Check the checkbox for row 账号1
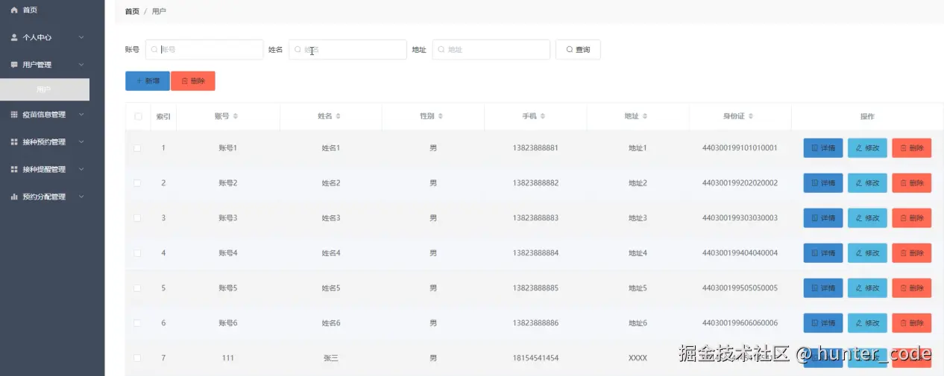The width and height of the screenshot is (944, 376). click(x=137, y=148)
